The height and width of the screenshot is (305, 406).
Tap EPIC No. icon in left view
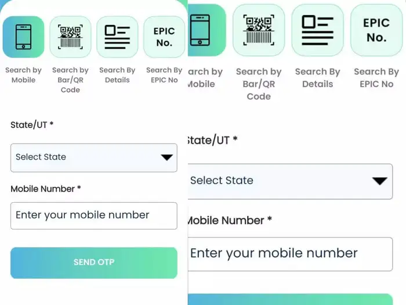(x=164, y=37)
